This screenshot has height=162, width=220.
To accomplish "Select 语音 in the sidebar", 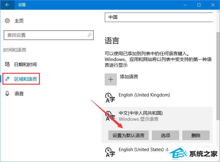I will 19,94.
